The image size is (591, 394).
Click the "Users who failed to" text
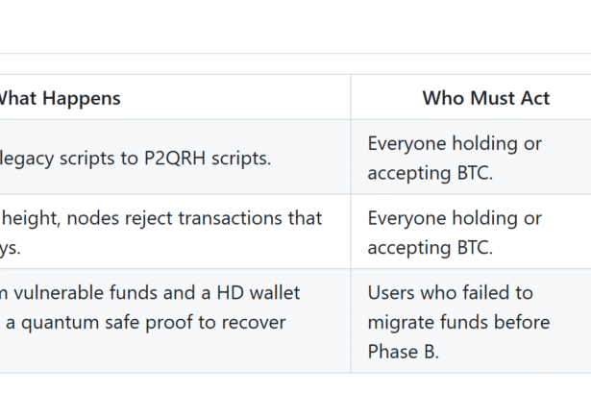point(450,292)
